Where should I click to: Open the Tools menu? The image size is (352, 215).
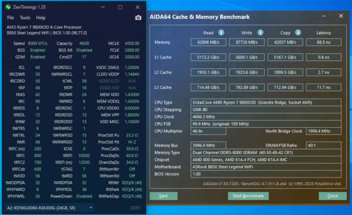(x=25, y=18)
